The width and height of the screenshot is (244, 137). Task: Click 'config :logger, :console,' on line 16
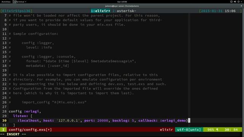click(x=48, y=57)
